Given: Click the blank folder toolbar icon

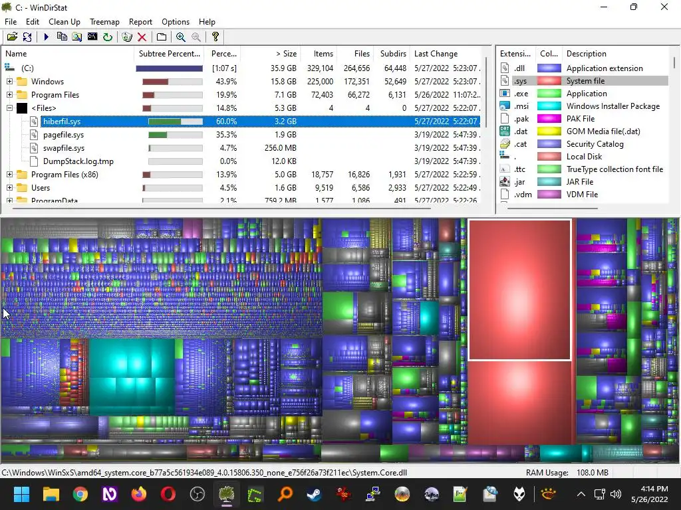Looking at the screenshot, I should [x=161, y=37].
